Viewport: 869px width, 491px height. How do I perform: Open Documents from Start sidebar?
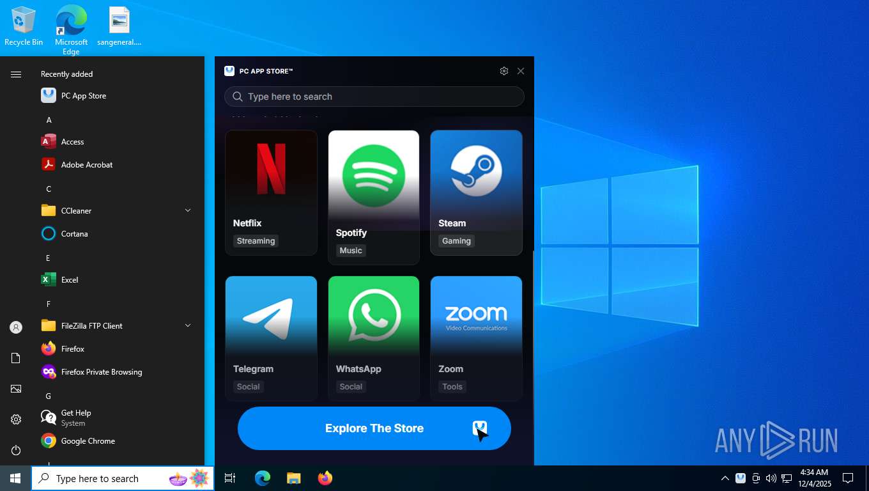[16, 358]
